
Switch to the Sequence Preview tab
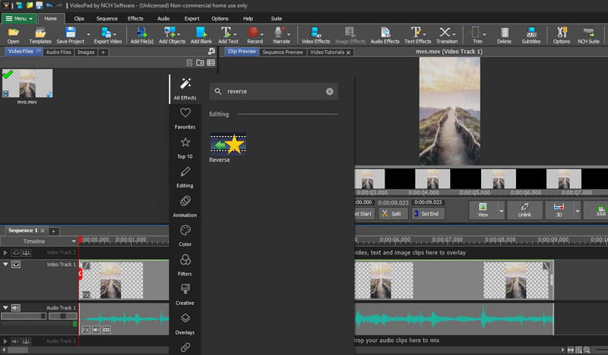tap(281, 52)
